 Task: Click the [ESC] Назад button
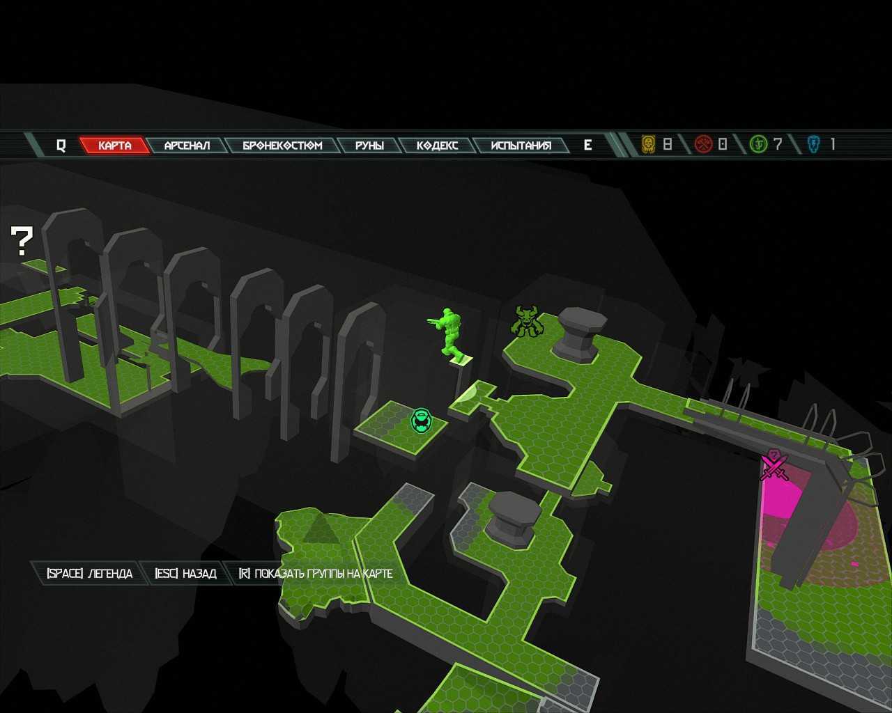[x=185, y=573]
